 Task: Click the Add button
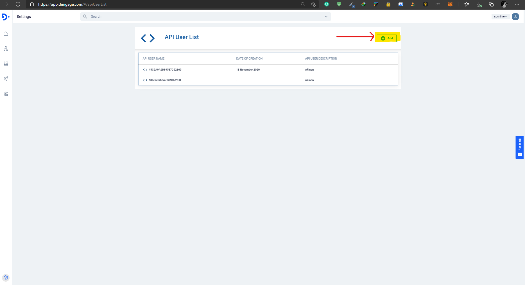pyautogui.click(x=387, y=38)
